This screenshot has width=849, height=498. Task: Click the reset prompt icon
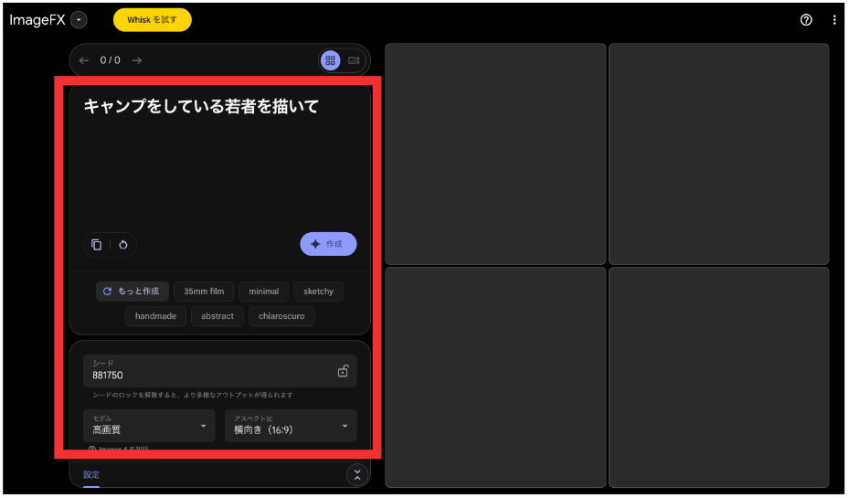pos(123,245)
